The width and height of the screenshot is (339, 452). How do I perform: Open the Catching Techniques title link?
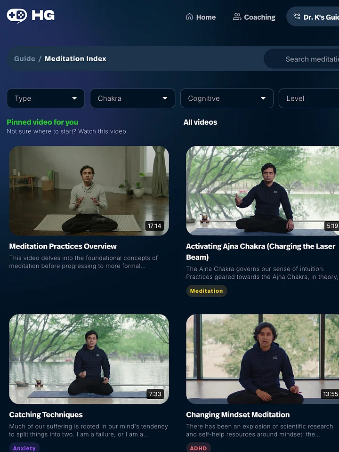pyautogui.click(x=46, y=414)
